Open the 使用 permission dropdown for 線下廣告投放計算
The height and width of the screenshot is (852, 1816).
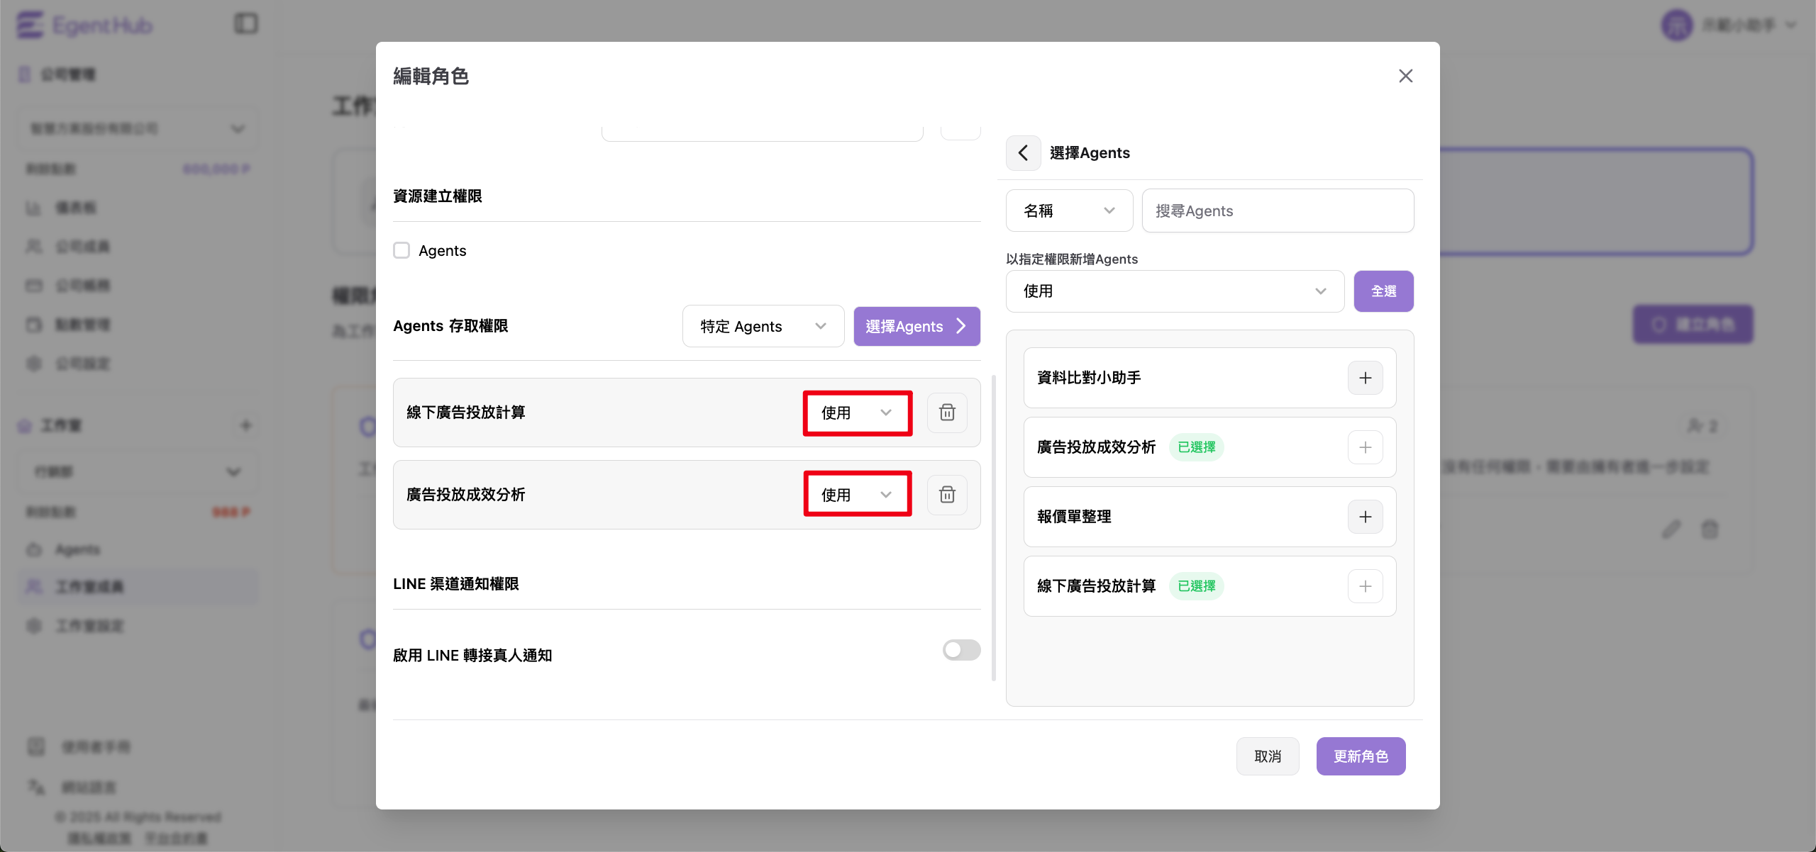point(857,413)
